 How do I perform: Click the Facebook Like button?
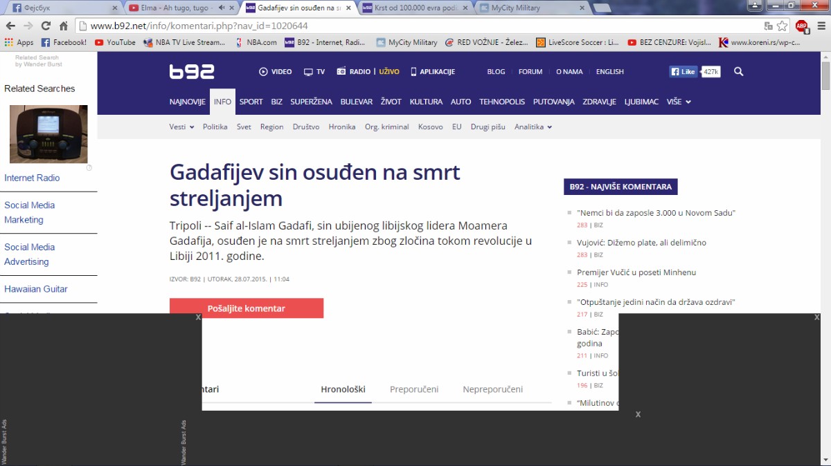[683, 71]
